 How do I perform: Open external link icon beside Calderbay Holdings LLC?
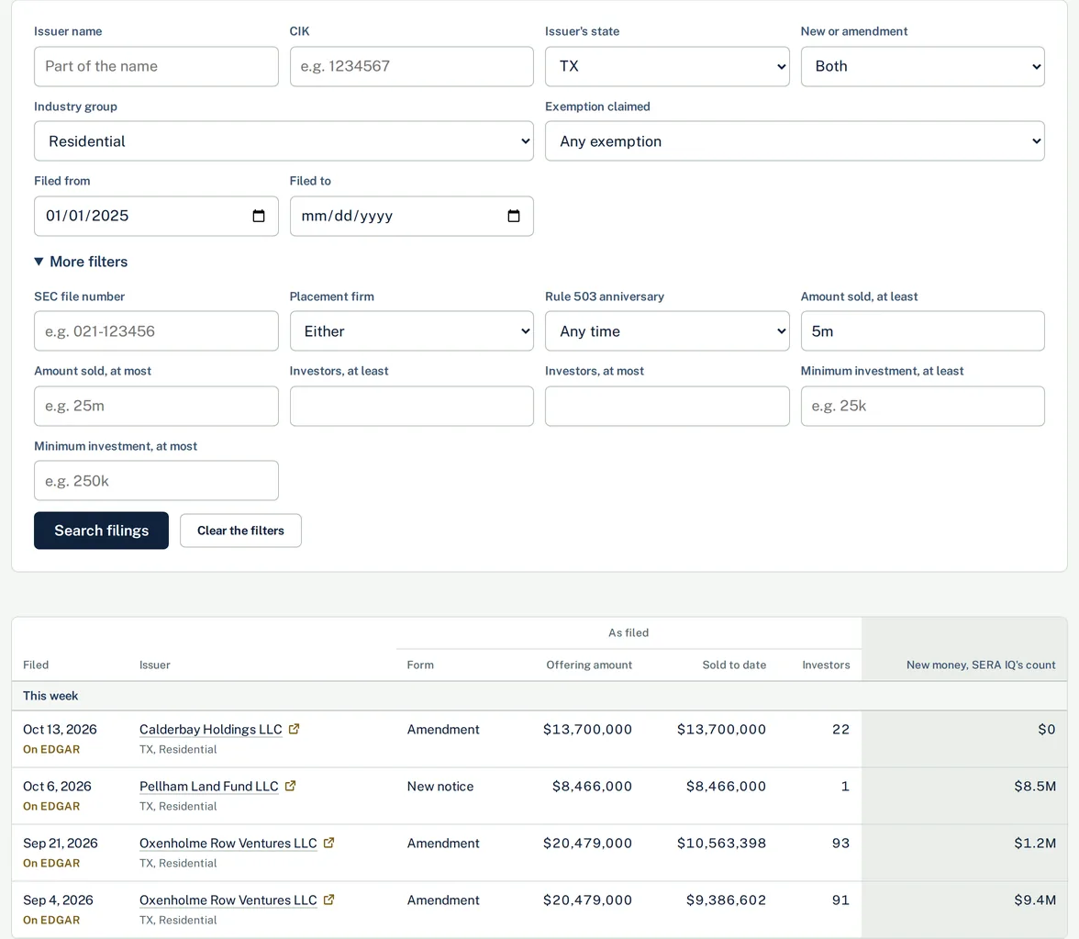pos(294,729)
